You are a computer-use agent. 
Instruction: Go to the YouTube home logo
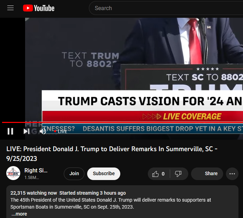[x=39, y=8]
